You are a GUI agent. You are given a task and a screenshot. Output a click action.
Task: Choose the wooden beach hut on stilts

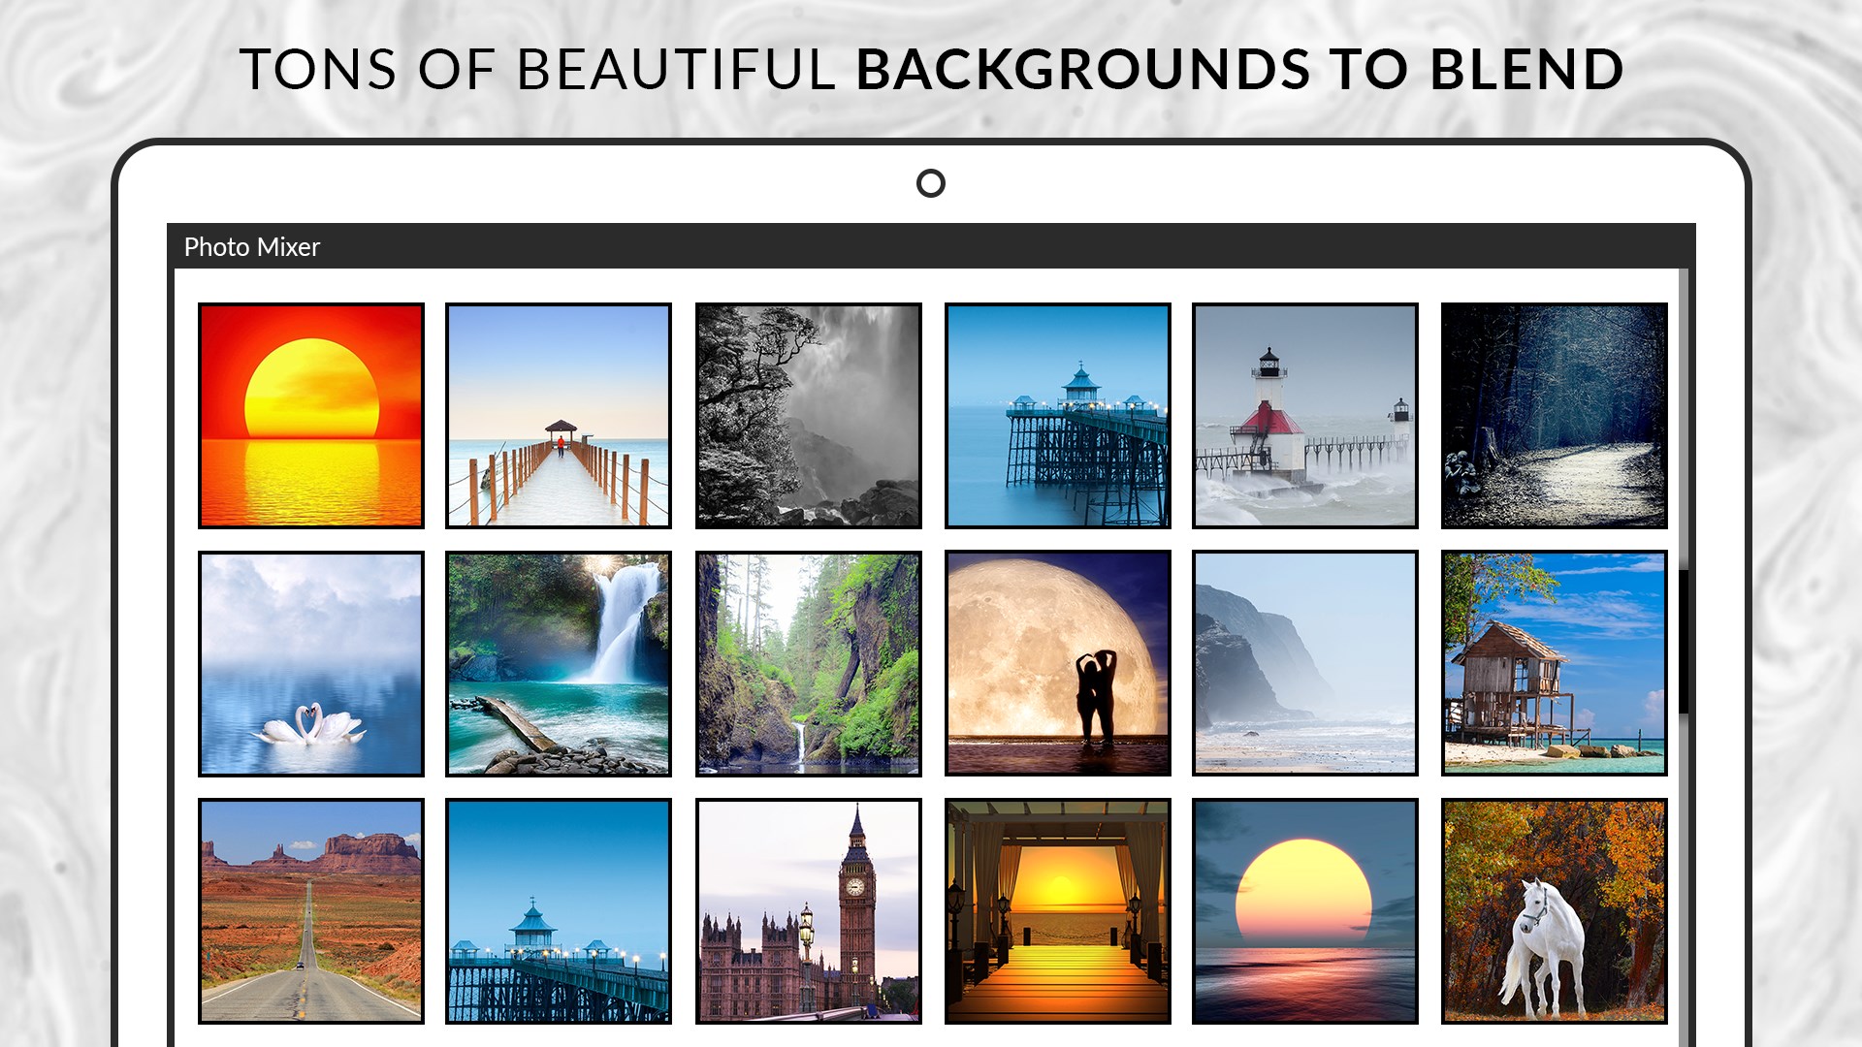coord(1554,664)
